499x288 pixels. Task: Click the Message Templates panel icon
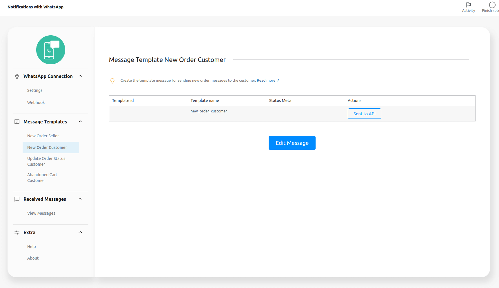click(17, 122)
